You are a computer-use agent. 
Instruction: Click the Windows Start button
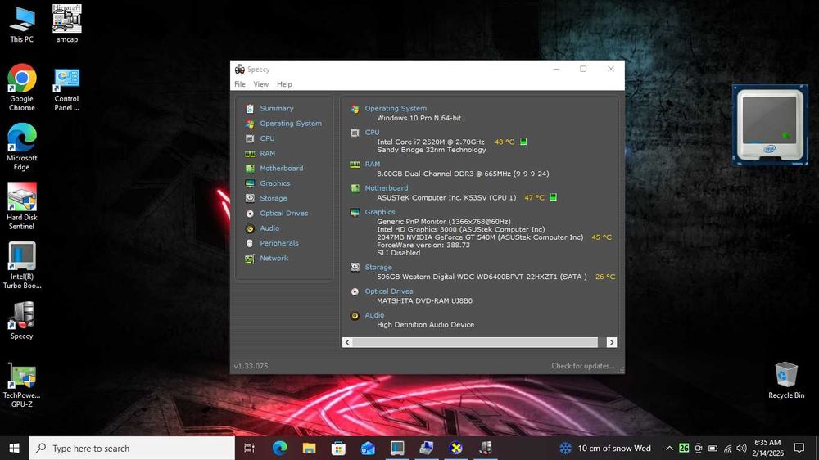(14, 448)
